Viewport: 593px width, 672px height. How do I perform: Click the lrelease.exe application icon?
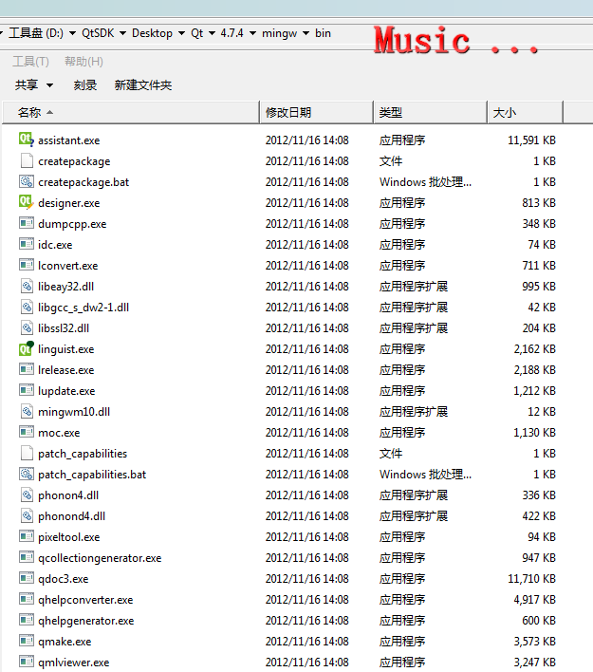(27, 369)
